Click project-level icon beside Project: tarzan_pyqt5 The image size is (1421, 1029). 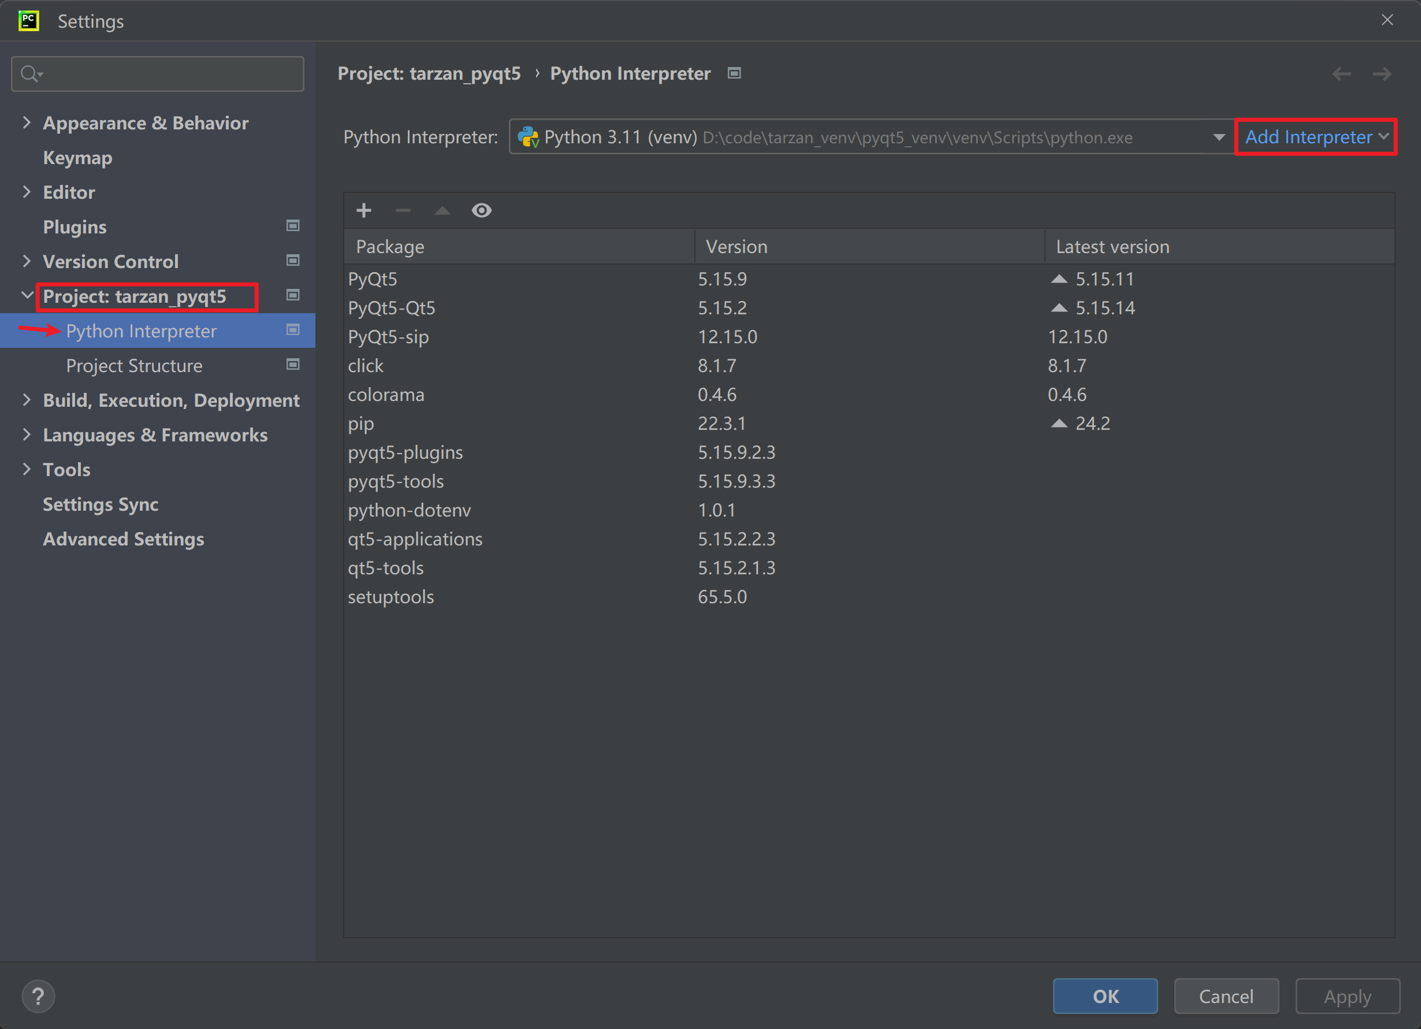293,295
